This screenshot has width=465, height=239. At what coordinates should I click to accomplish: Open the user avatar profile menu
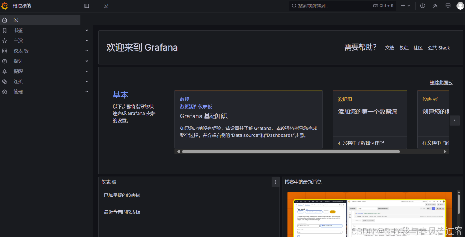tap(460, 5)
